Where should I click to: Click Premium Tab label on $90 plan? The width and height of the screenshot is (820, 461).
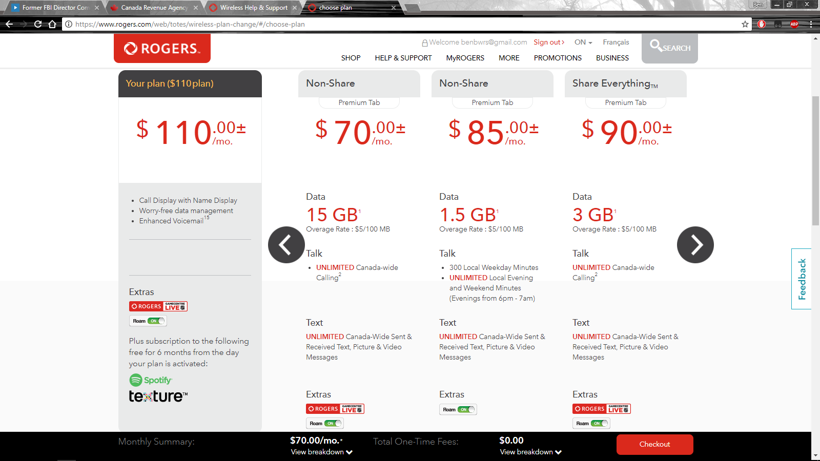pos(626,102)
